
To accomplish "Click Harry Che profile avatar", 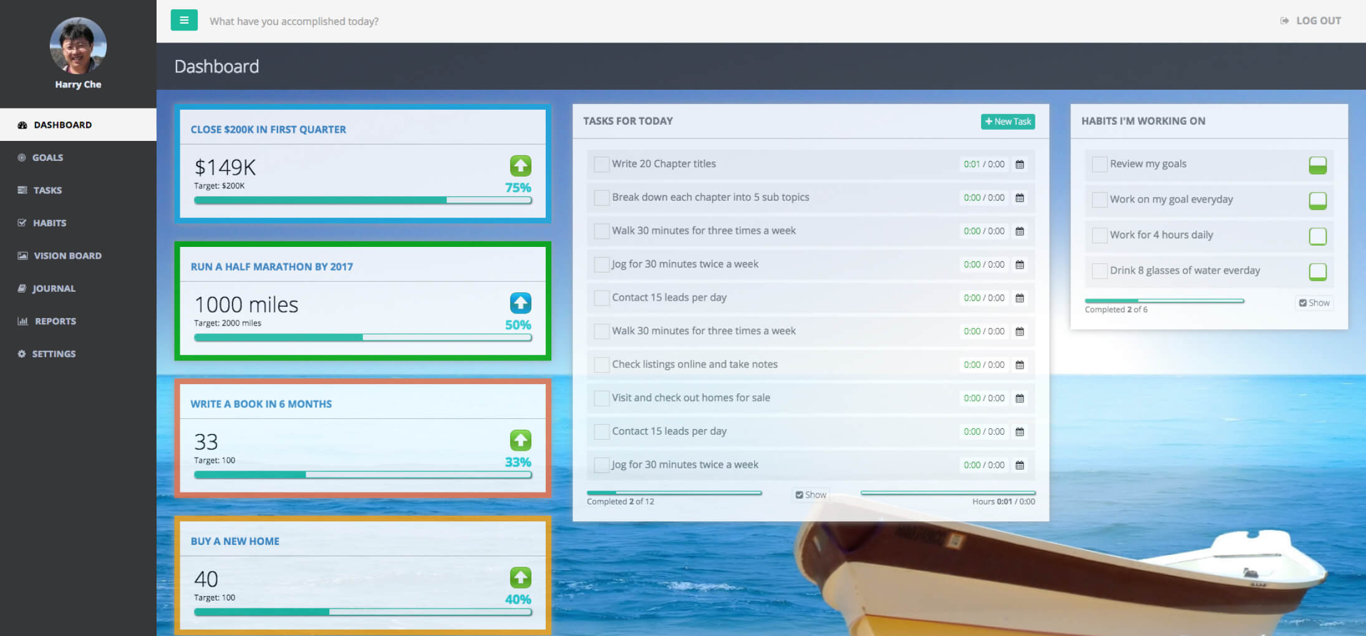I will (78, 46).
